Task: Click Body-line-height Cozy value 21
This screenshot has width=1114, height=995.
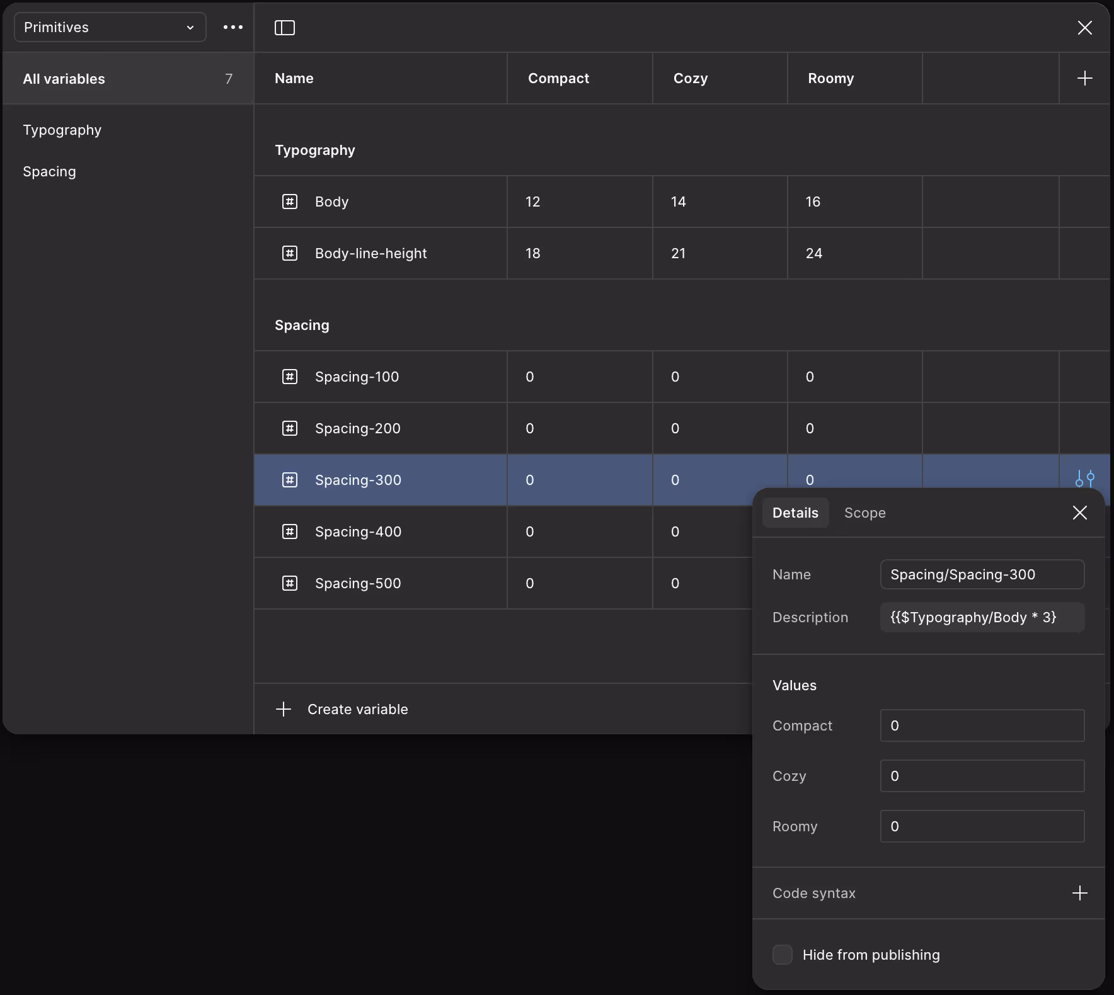Action: point(720,253)
